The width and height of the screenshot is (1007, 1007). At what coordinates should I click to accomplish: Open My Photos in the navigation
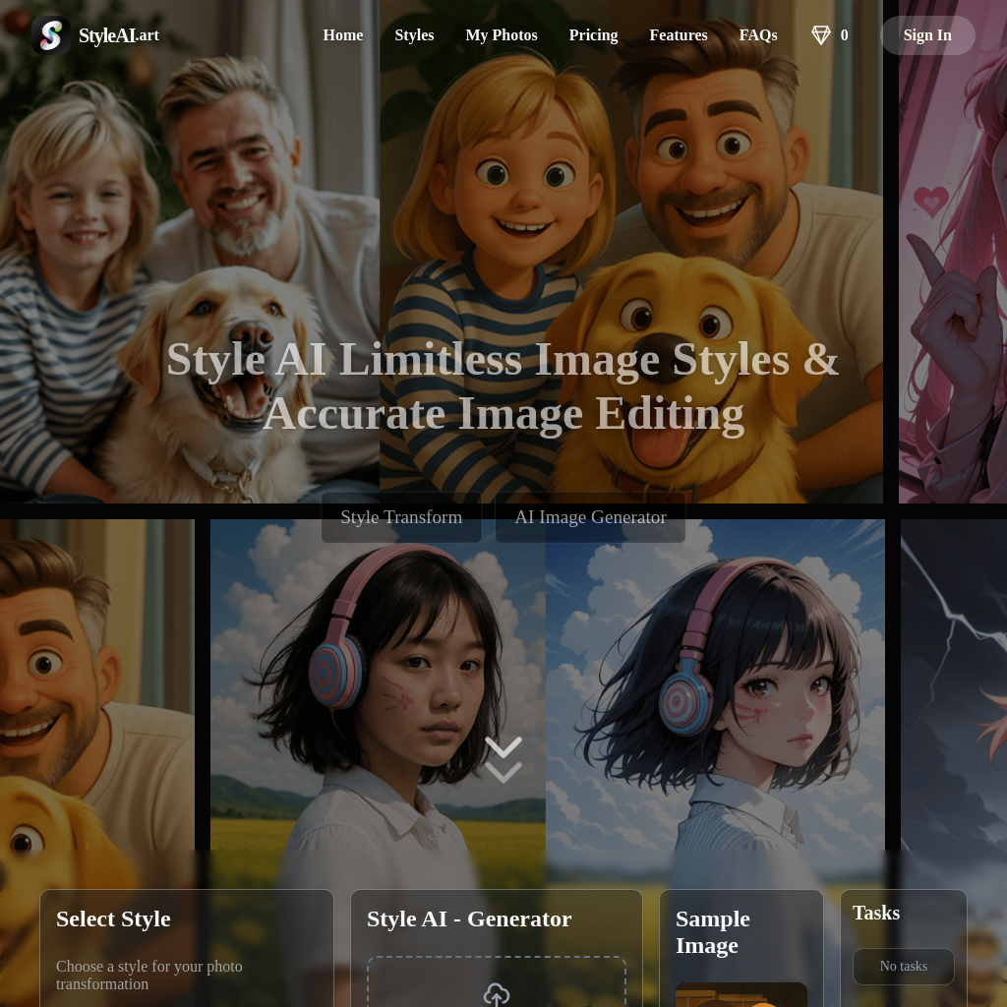501,35
